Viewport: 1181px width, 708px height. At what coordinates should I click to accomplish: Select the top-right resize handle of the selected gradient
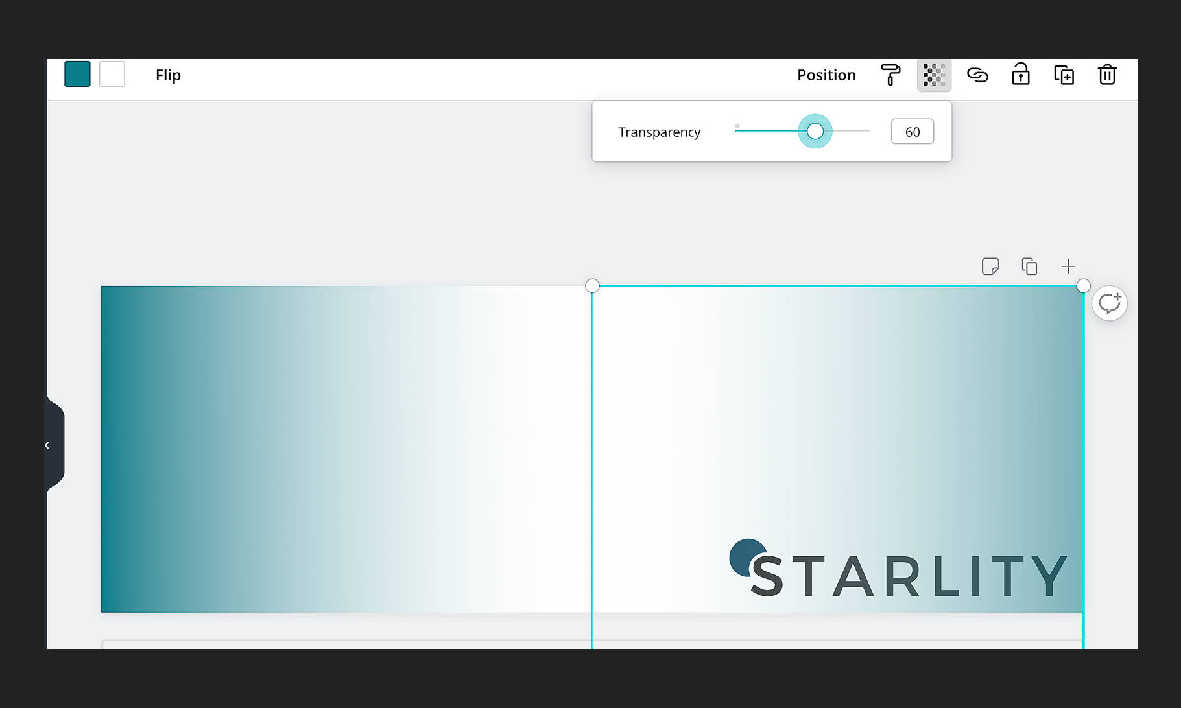[x=1083, y=286]
